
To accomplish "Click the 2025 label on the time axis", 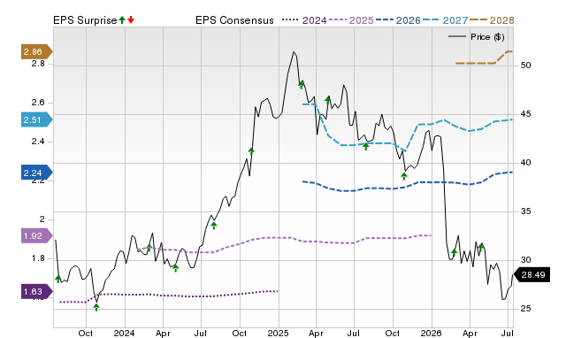I will point(279,334).
